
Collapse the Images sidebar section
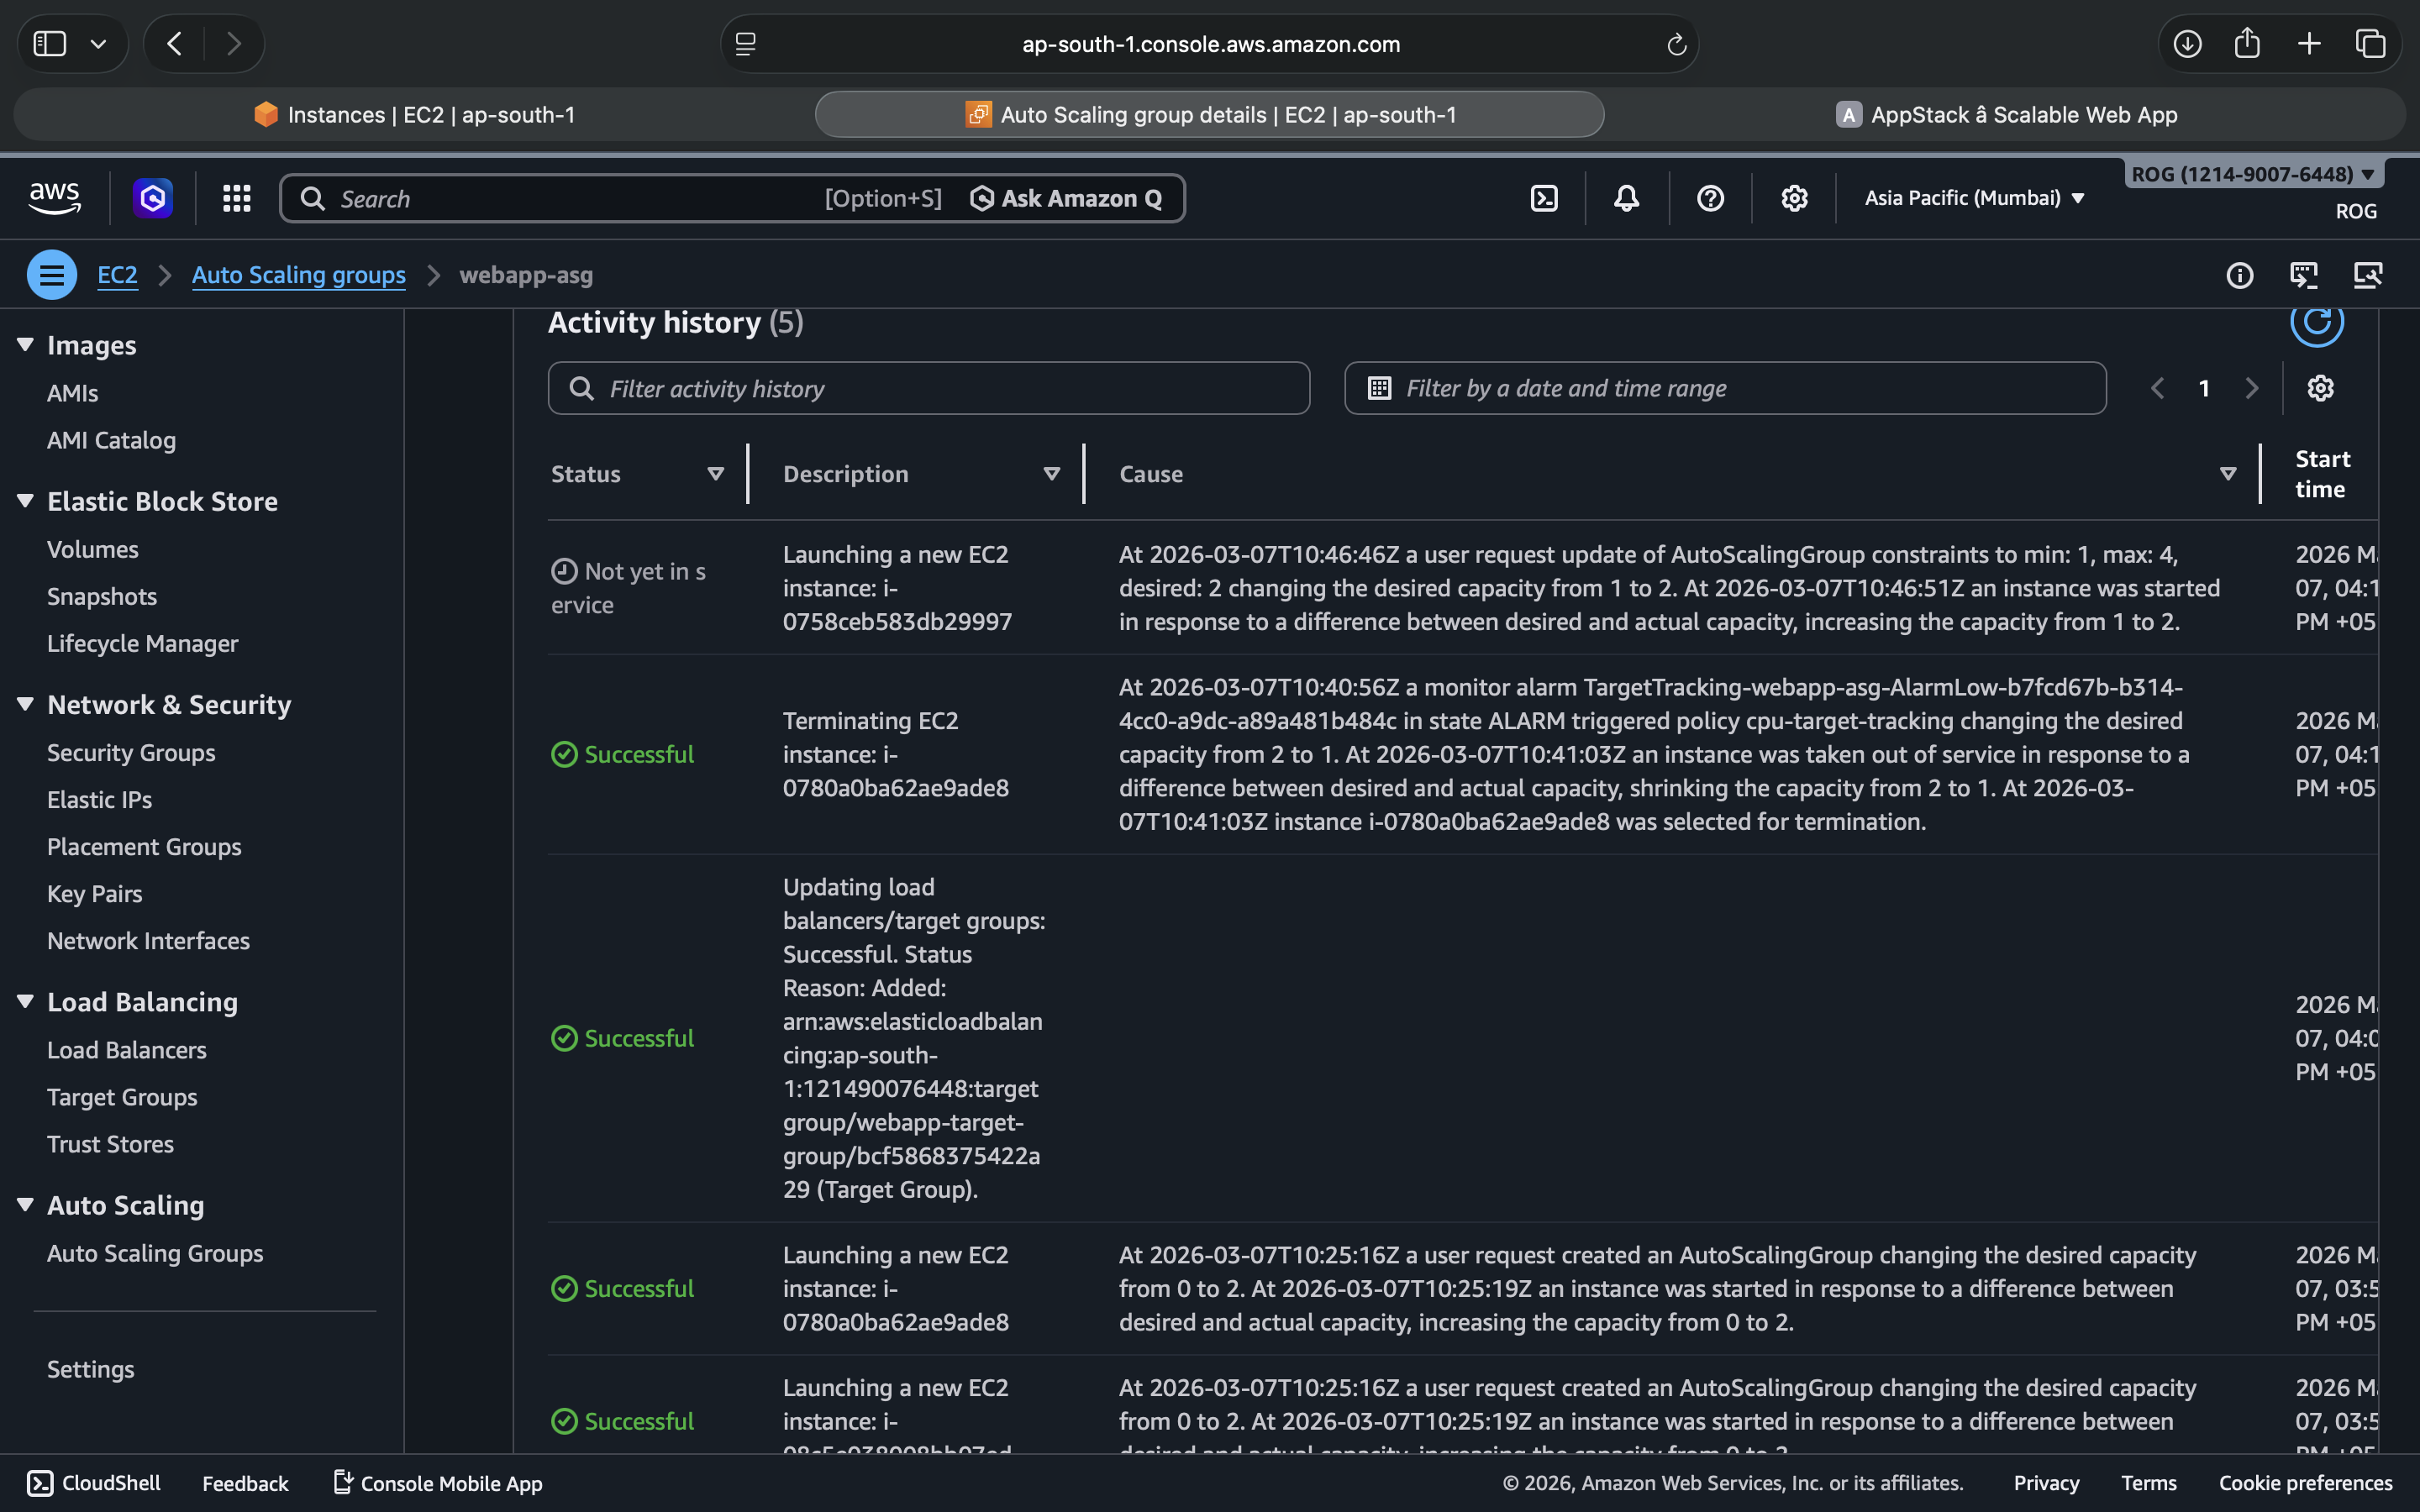(x=26, y=345)
